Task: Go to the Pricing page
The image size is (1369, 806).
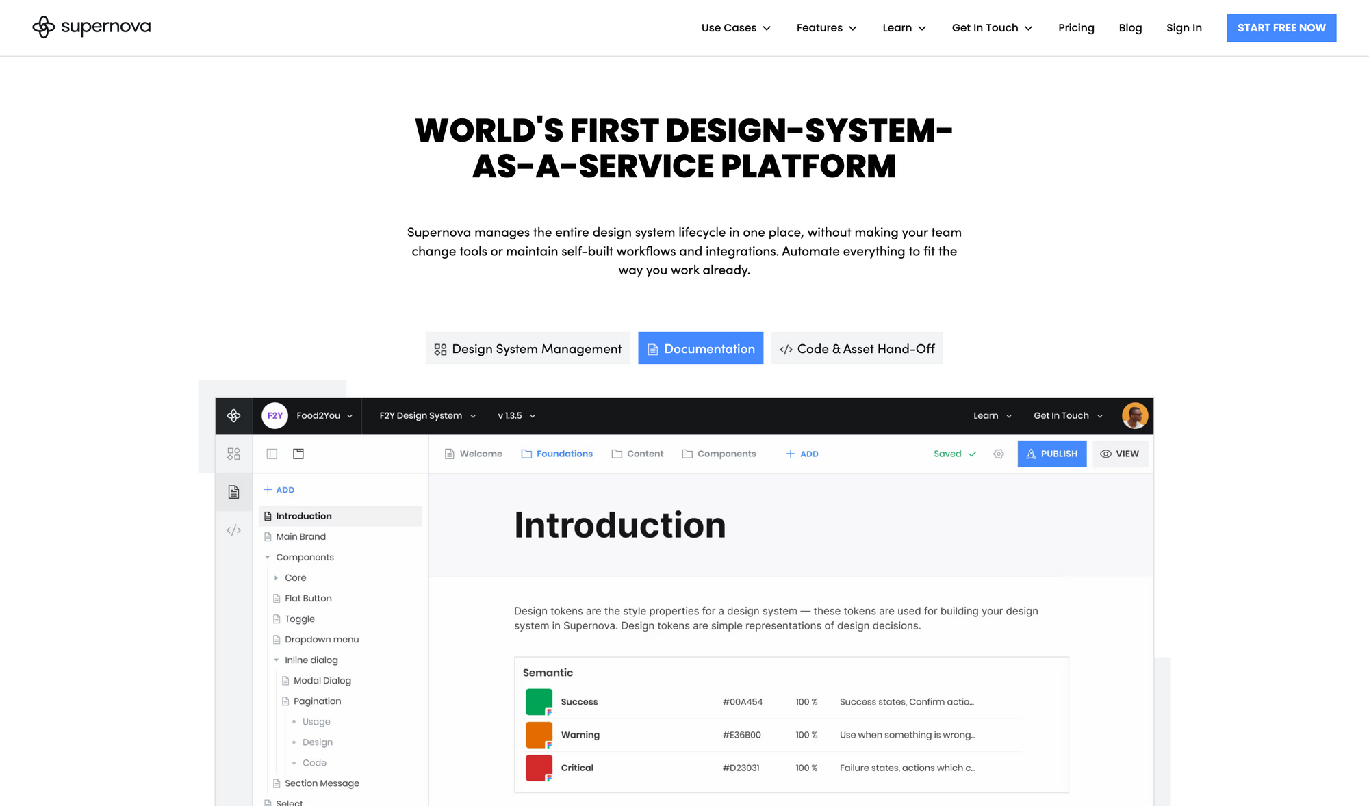Action: pyautogui.click(x=1076, y=28)
